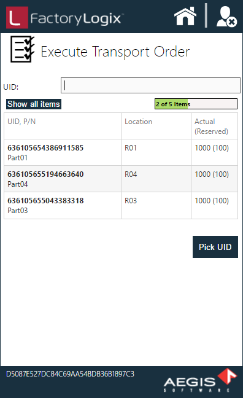Click the Aegis Software logo

click(201, 380)
